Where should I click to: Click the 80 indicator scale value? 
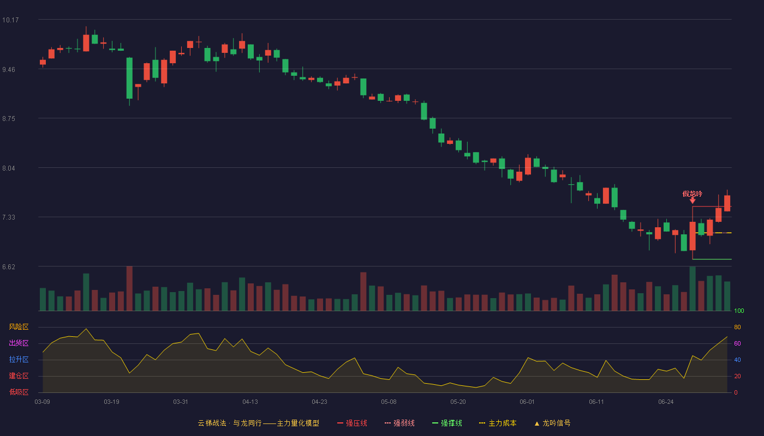[737, 327]
